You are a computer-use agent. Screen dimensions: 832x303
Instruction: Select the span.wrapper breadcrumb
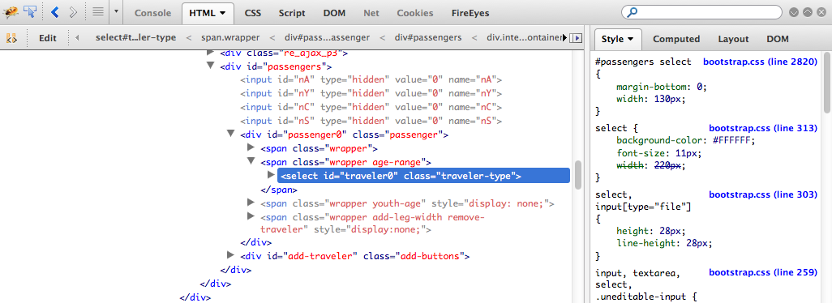pyautogui.click(x=230, y=37)
